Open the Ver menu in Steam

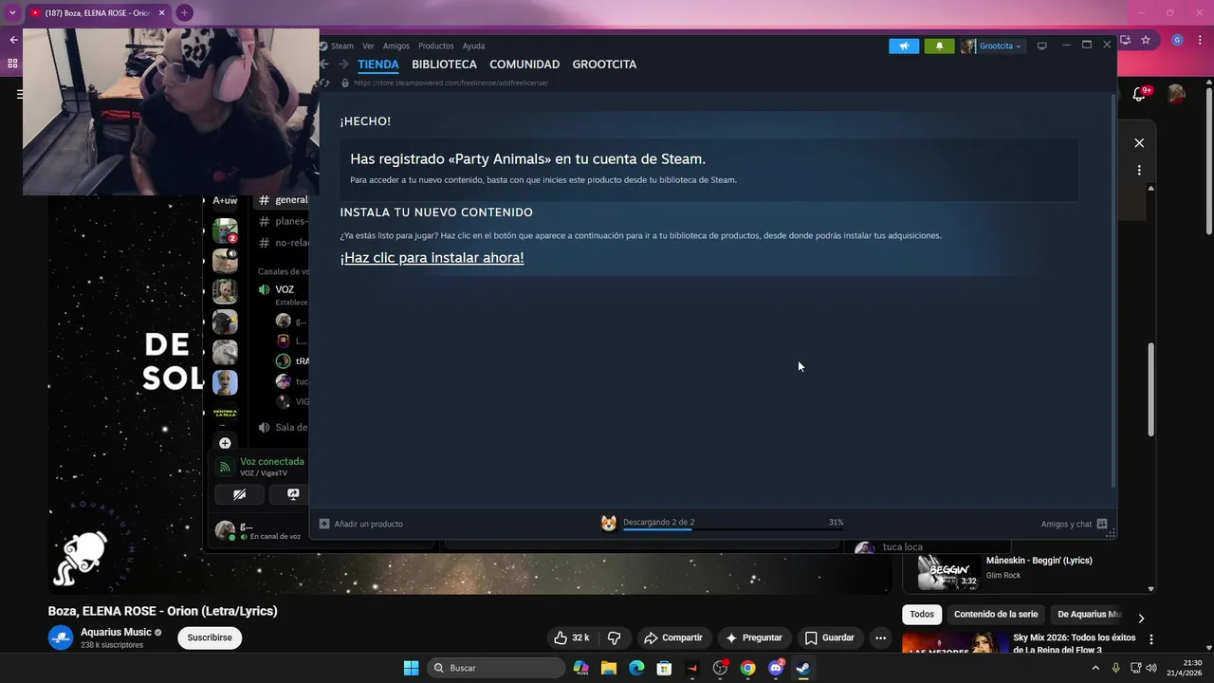368,46
